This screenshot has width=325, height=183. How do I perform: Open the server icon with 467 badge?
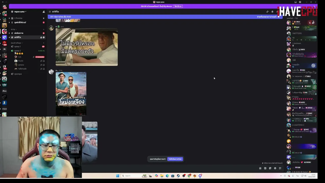[4, 43]
